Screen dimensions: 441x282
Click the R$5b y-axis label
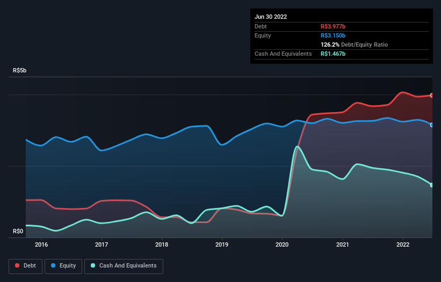pos(20,70)
